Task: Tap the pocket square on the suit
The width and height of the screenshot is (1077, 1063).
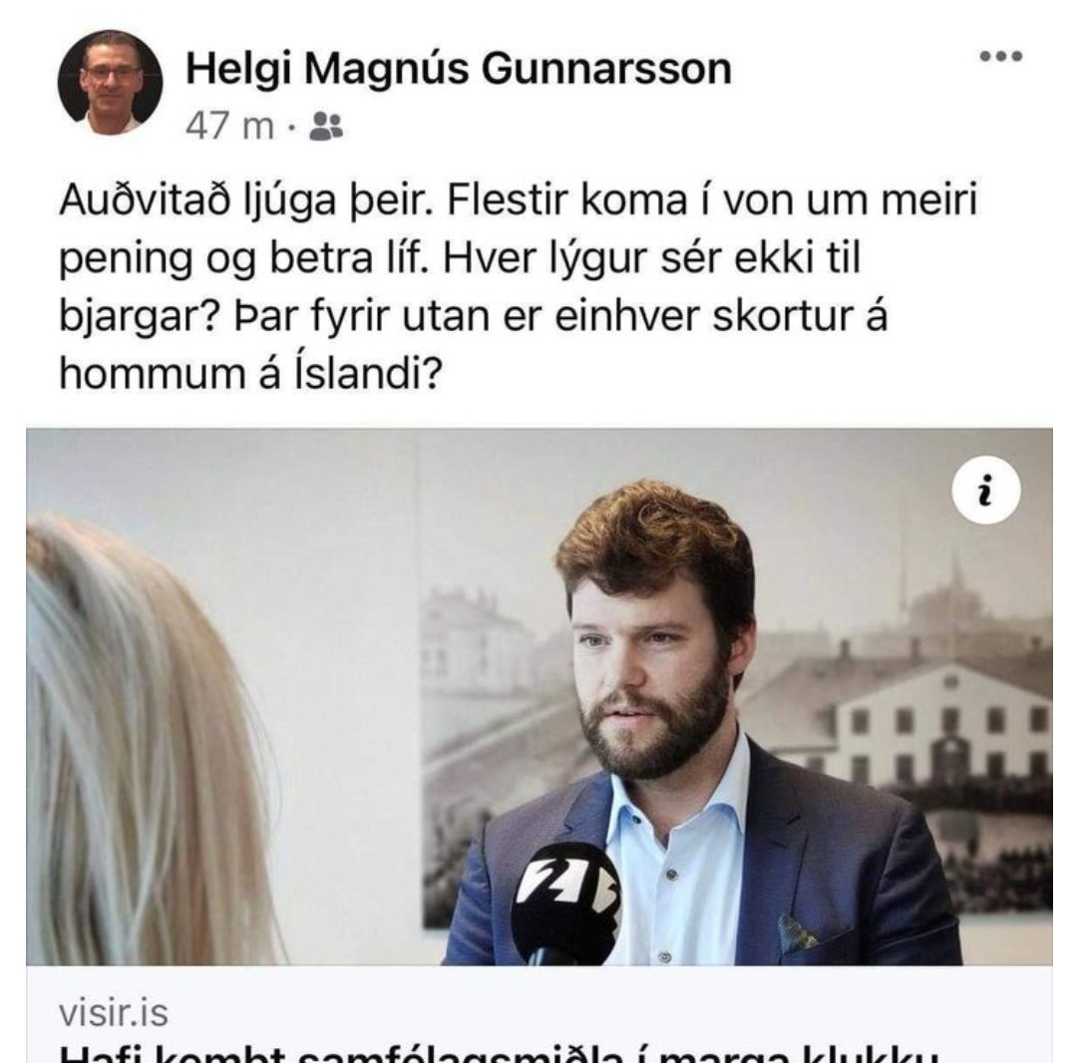Action: coord(797,932)
